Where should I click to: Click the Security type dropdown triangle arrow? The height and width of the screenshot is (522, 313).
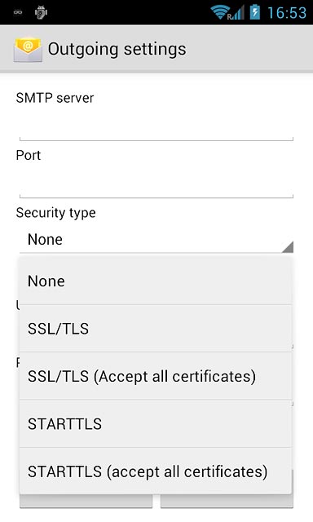click(288, 247)
